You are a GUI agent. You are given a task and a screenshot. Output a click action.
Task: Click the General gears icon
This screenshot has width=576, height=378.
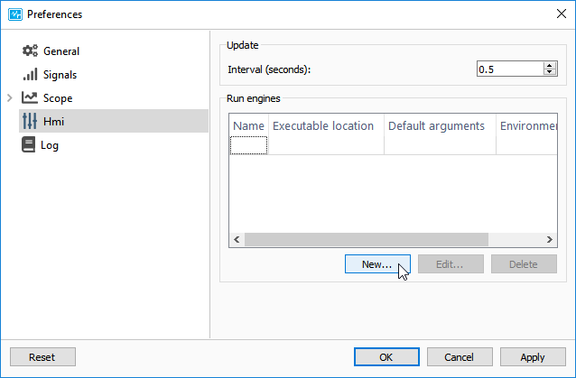30,51
